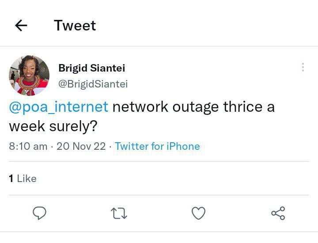The width and height of the screenshot is (318, 243).
Task: Visit the @poa_internet mention
Action: click(x=59, y=107)
